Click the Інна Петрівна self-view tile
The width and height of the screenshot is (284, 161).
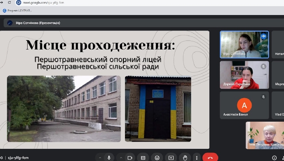pos(265,135)
